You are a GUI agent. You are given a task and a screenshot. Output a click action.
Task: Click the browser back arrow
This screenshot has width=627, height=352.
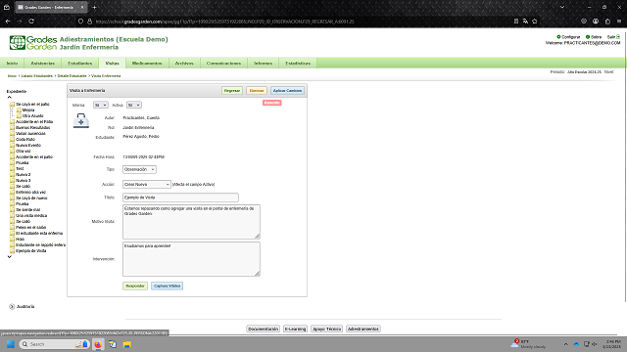pyautogui.click(x=8, y=22)
